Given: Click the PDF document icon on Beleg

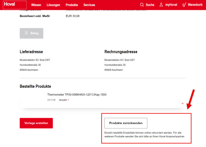Looking at the screenshot, I should click(26, 33).
